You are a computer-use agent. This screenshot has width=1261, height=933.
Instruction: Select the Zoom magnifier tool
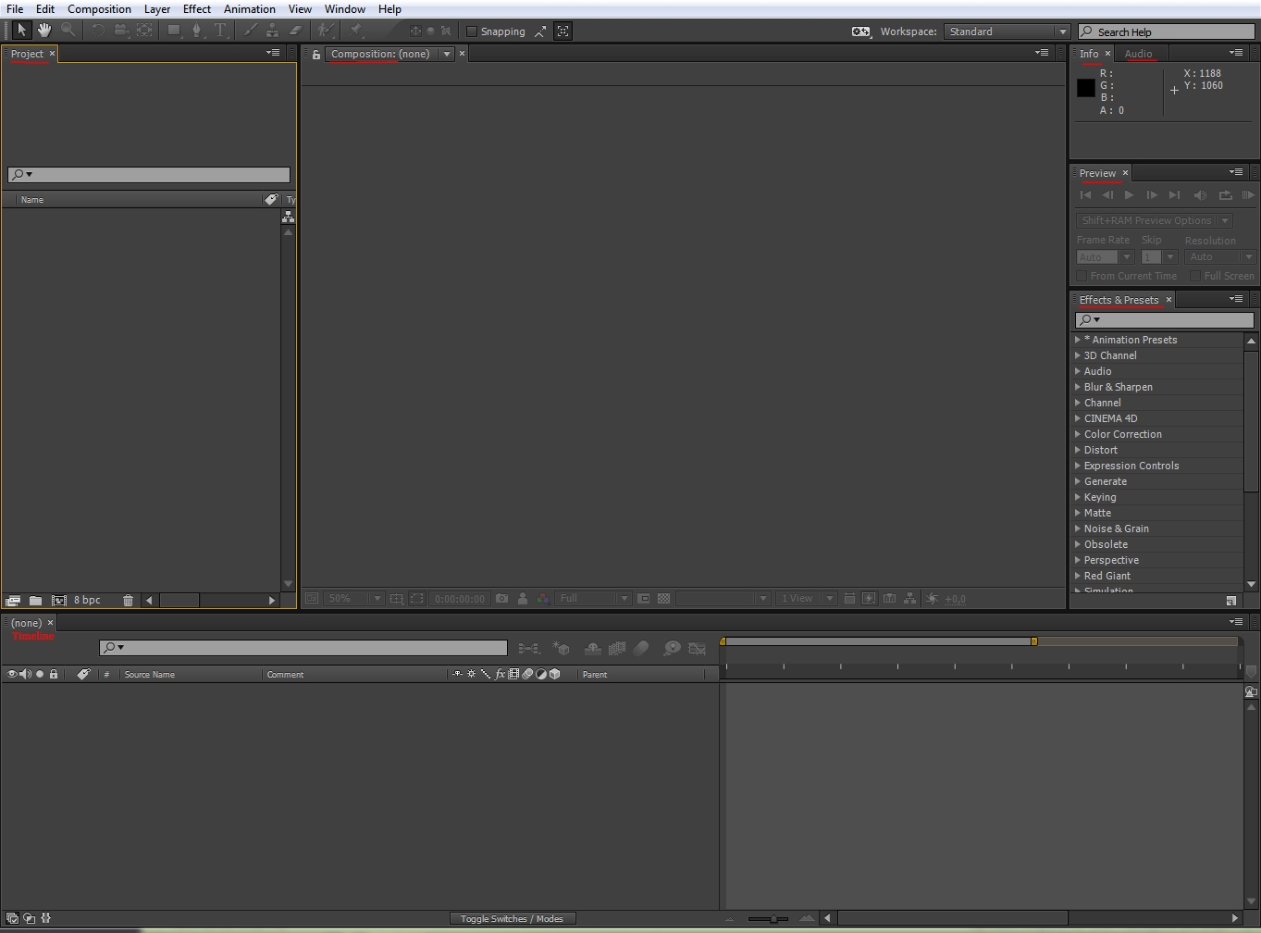click(68, 31)
